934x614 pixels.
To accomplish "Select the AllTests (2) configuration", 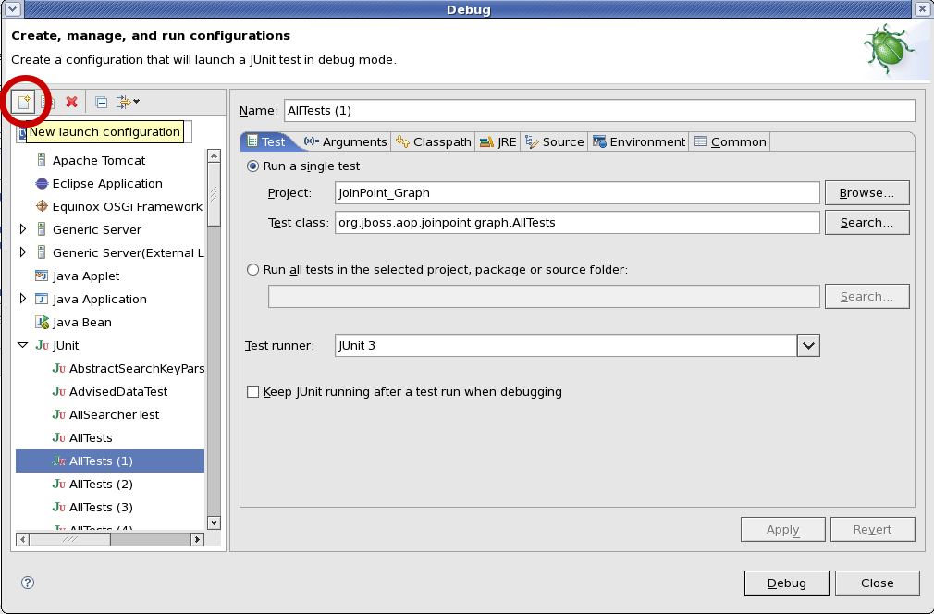I will pos(101,484).
